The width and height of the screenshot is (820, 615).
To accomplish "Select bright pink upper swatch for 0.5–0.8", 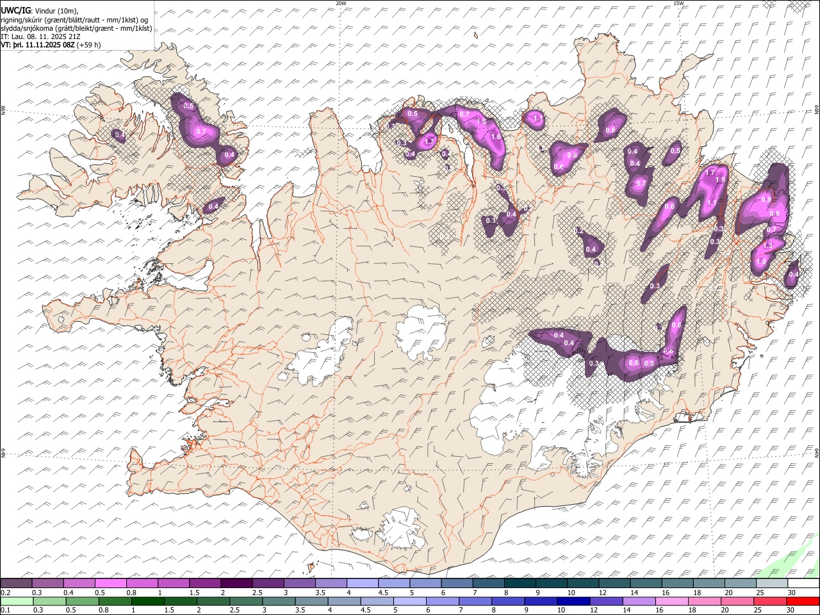I will (x=111, y=583).
